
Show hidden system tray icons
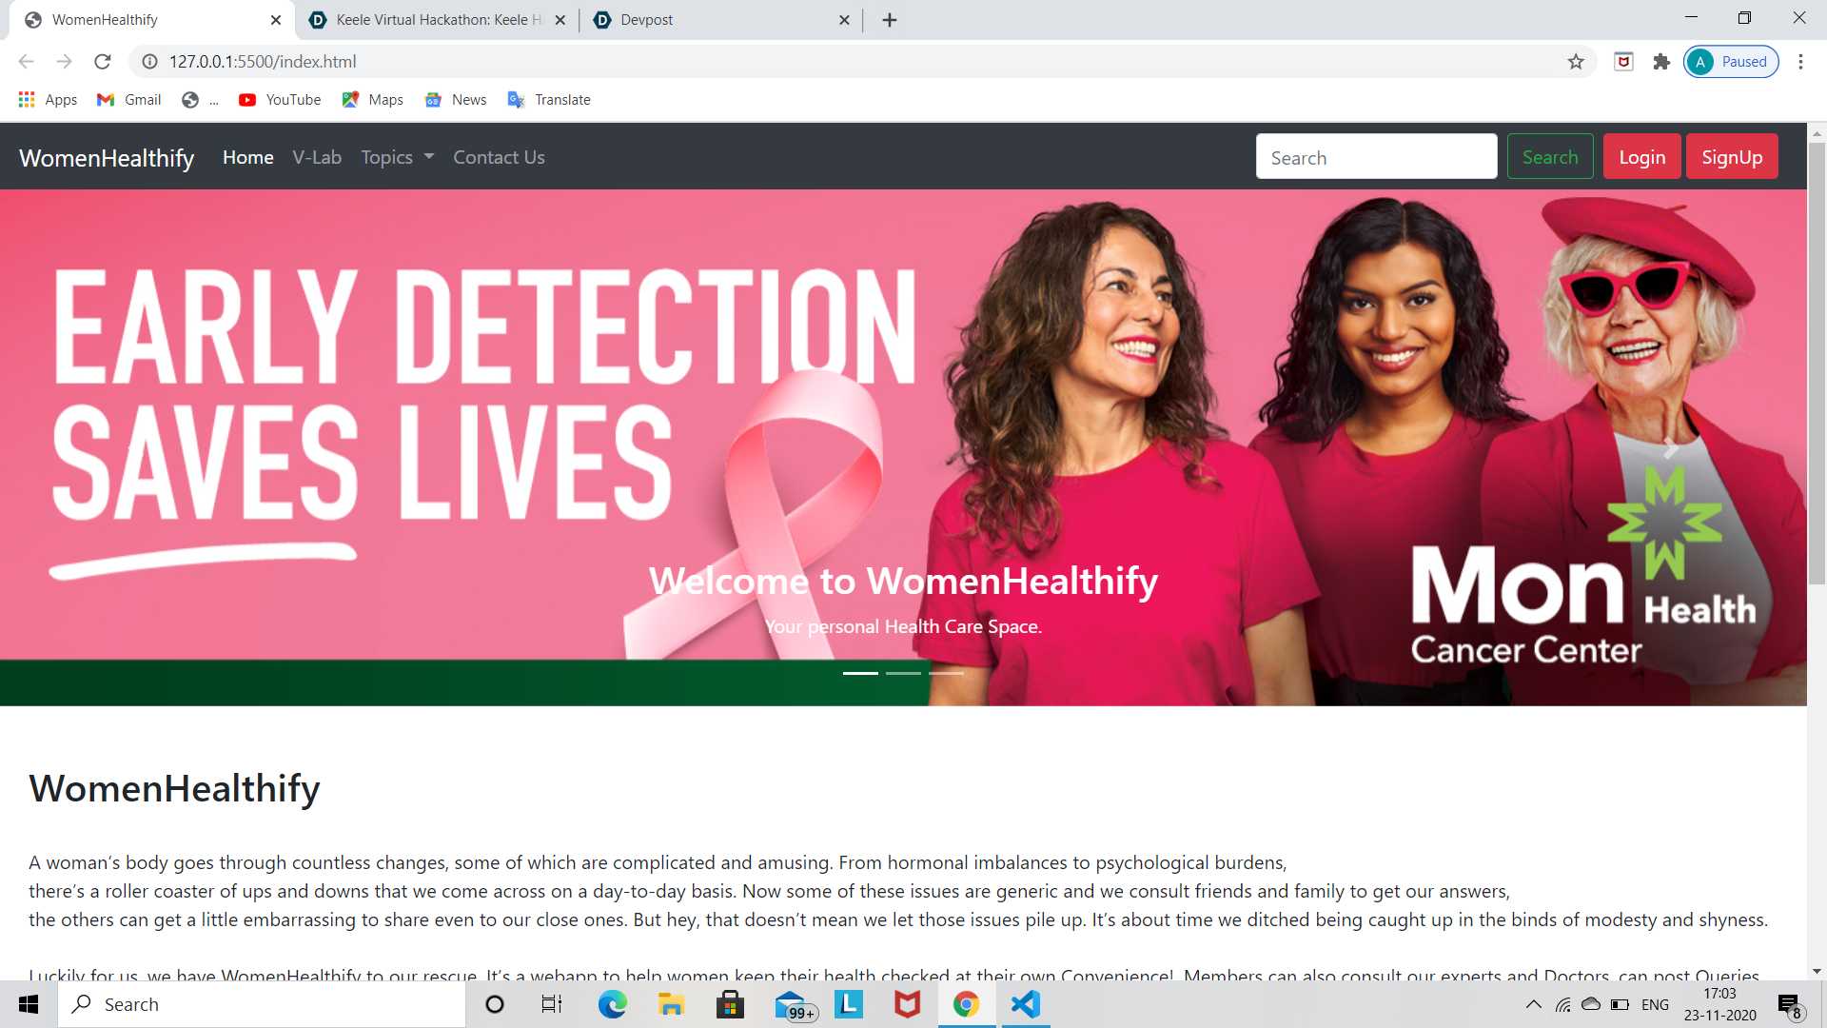[x=1533, y=1004]
